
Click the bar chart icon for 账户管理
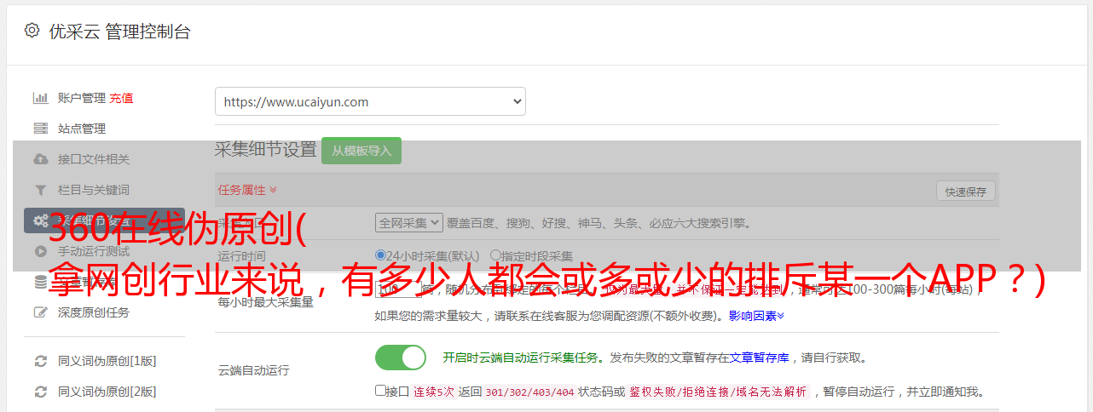[x=40, y=98]
